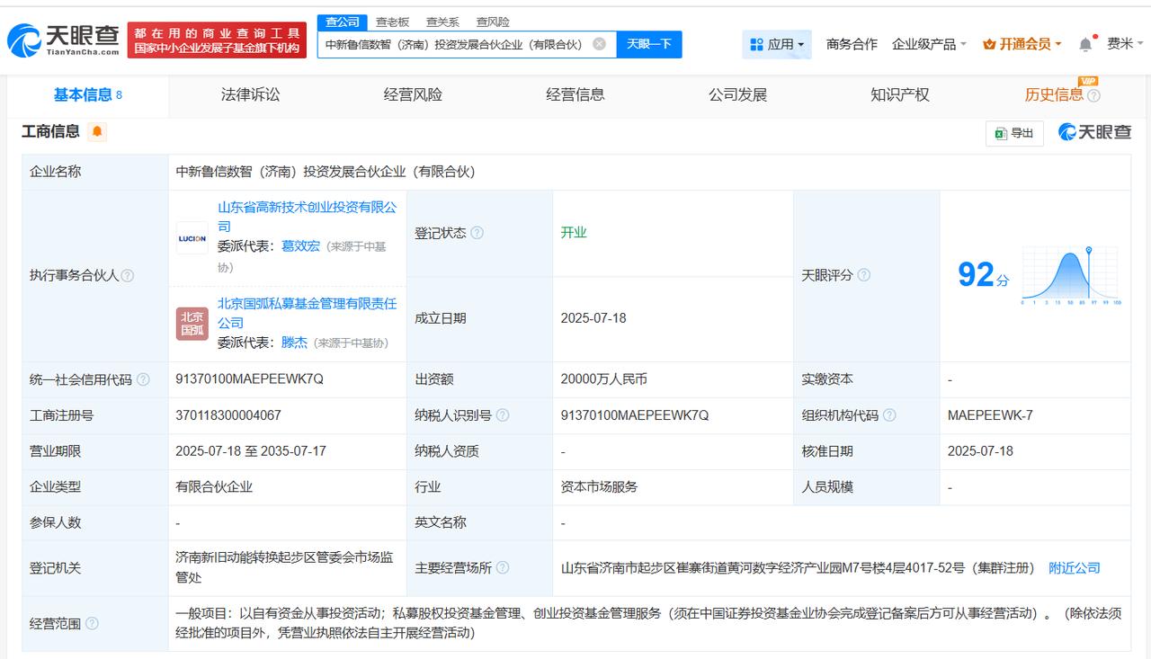
Task: Open the 商务合作 link
Action: coord(852,44)
